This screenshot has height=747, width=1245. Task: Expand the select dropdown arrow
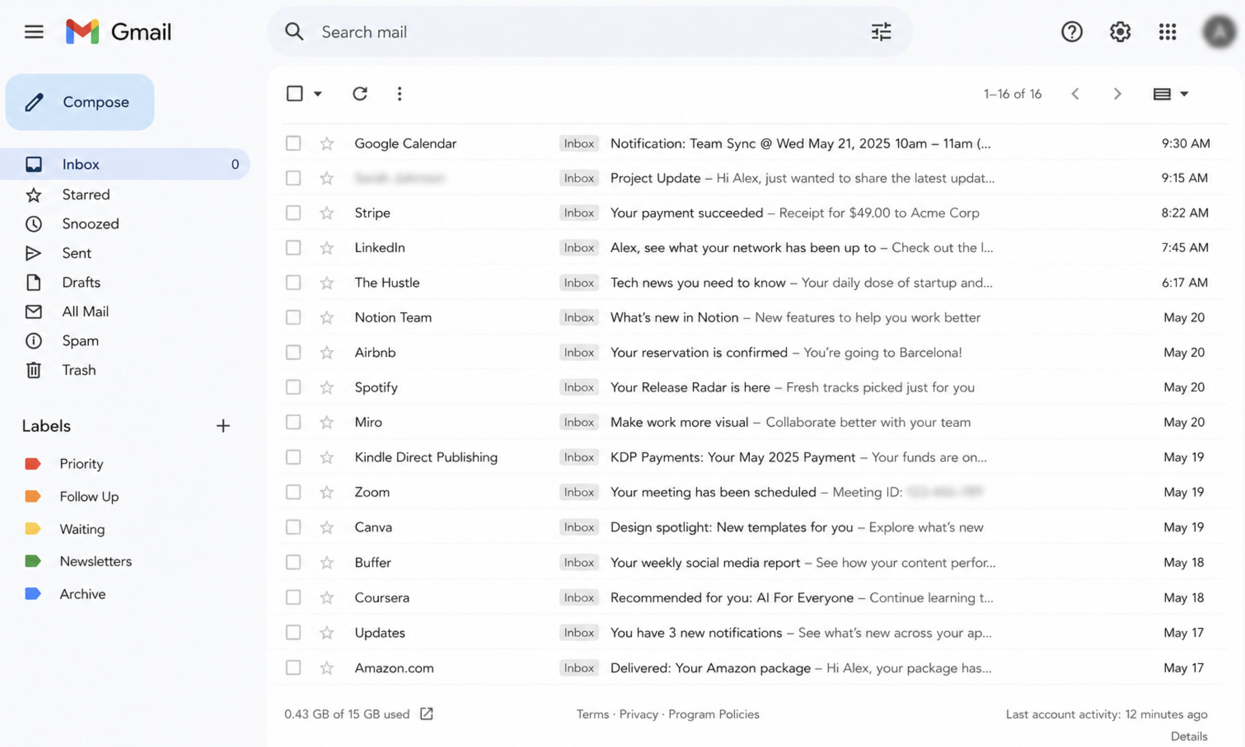317,94
